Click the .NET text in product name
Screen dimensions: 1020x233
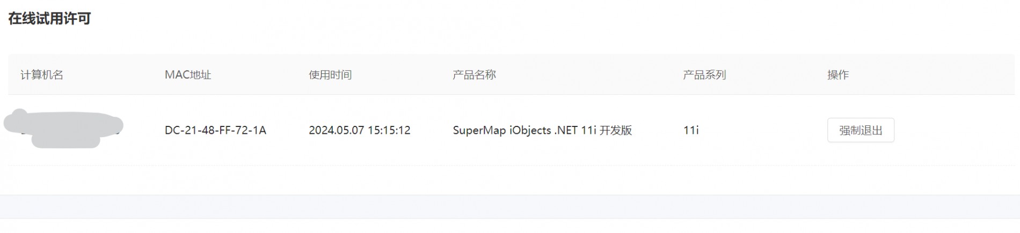[566, 130]
